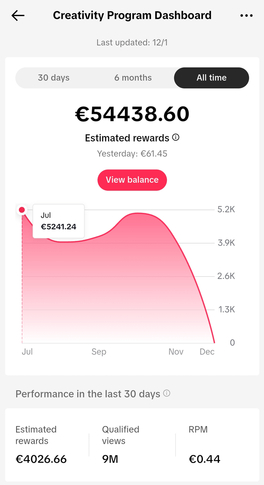Screen dimensions: 264x485
Task: Tap the back arrow icon
Action: [18, 16]
